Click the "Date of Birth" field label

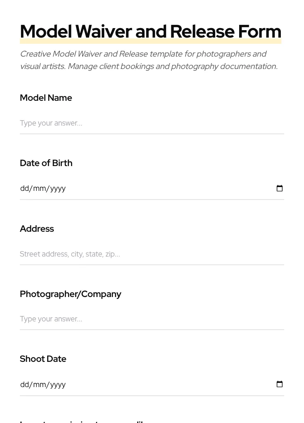click(x=46, y=163)
